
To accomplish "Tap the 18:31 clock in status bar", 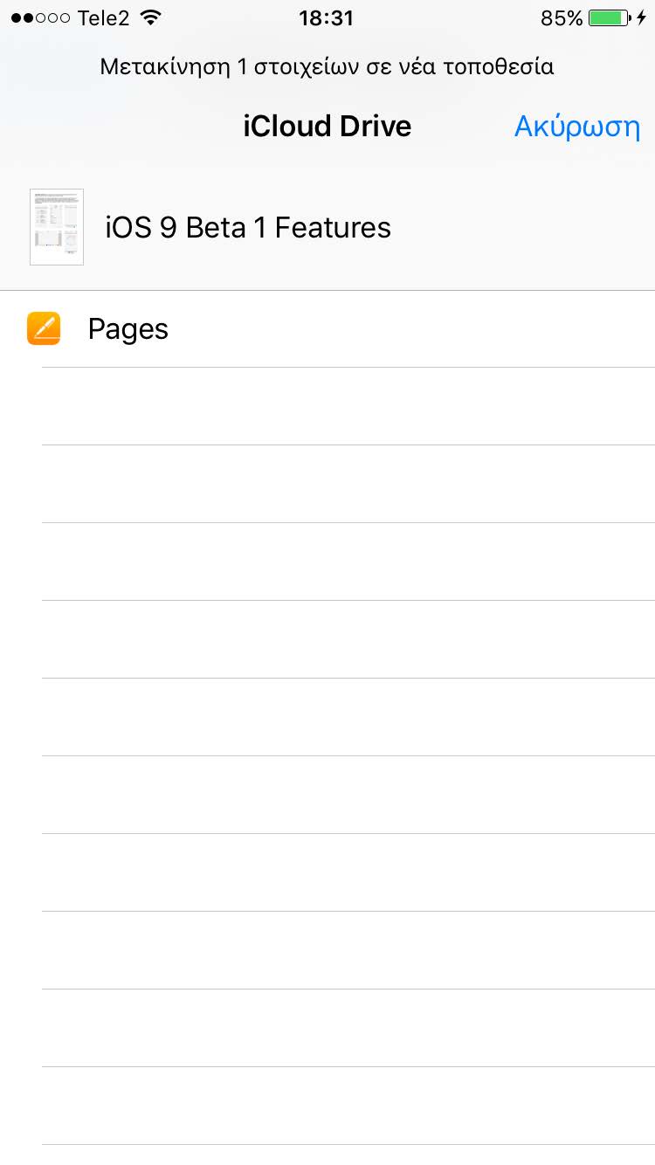I will point(326,17).
